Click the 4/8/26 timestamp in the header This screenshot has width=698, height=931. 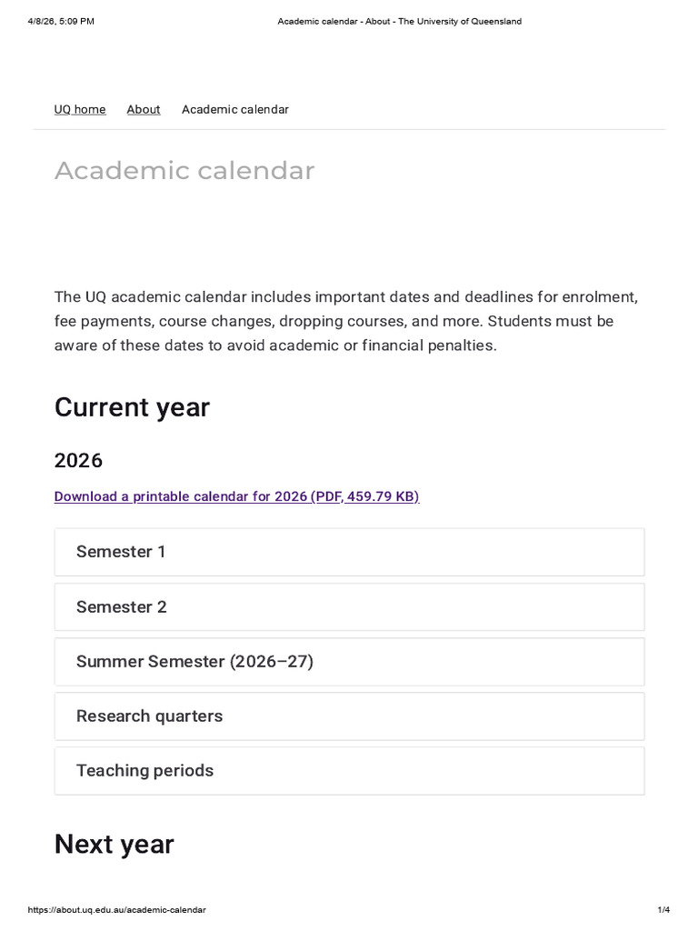(61, 22)
